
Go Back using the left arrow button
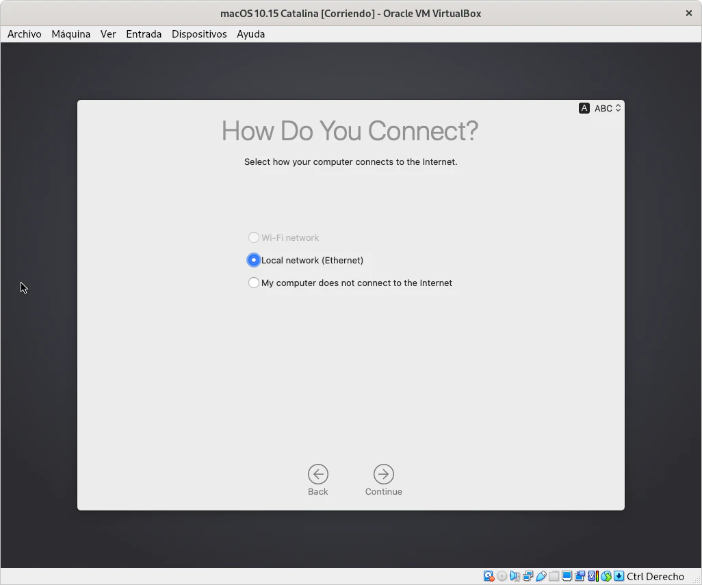pos(317,474)
